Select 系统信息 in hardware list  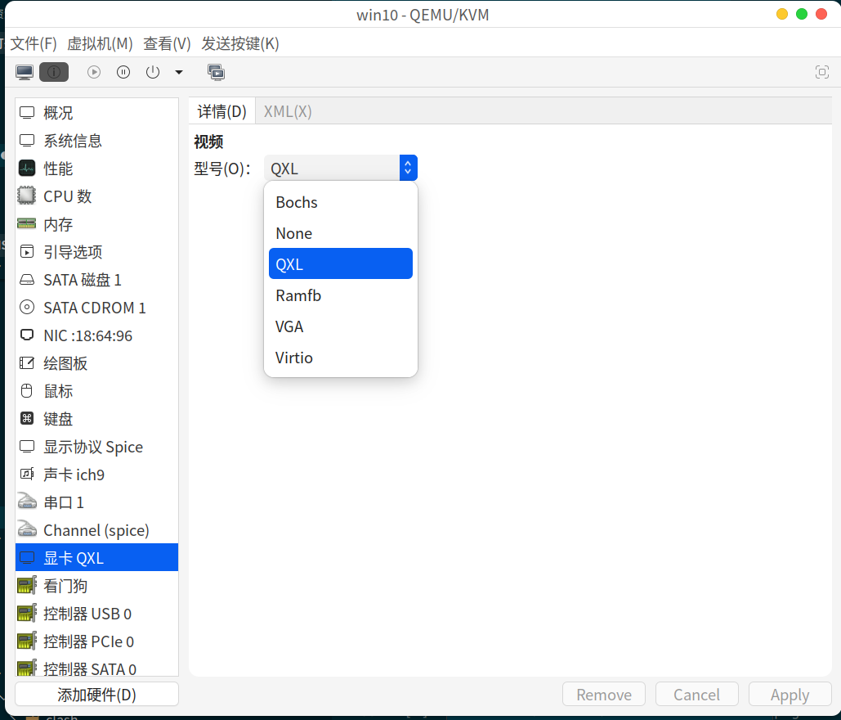point(96,141)
